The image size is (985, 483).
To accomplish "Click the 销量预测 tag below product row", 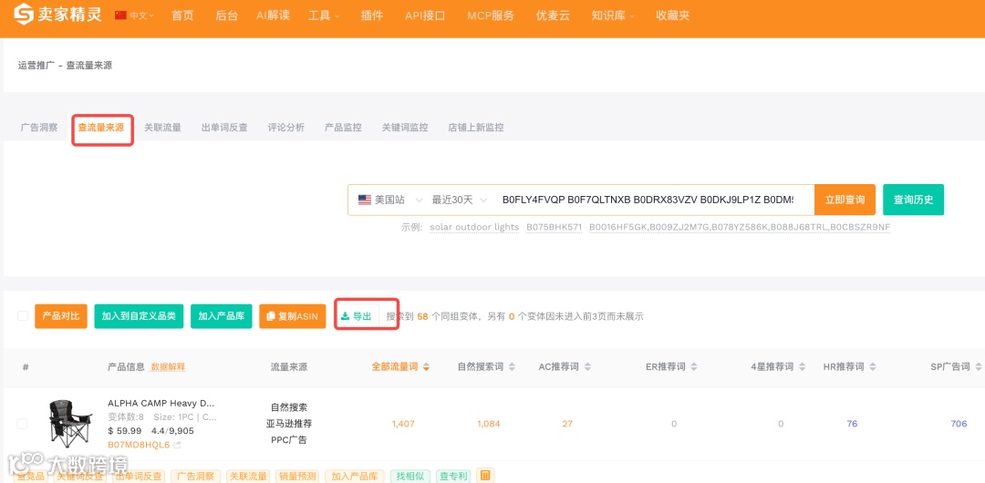I will point(297,476).
